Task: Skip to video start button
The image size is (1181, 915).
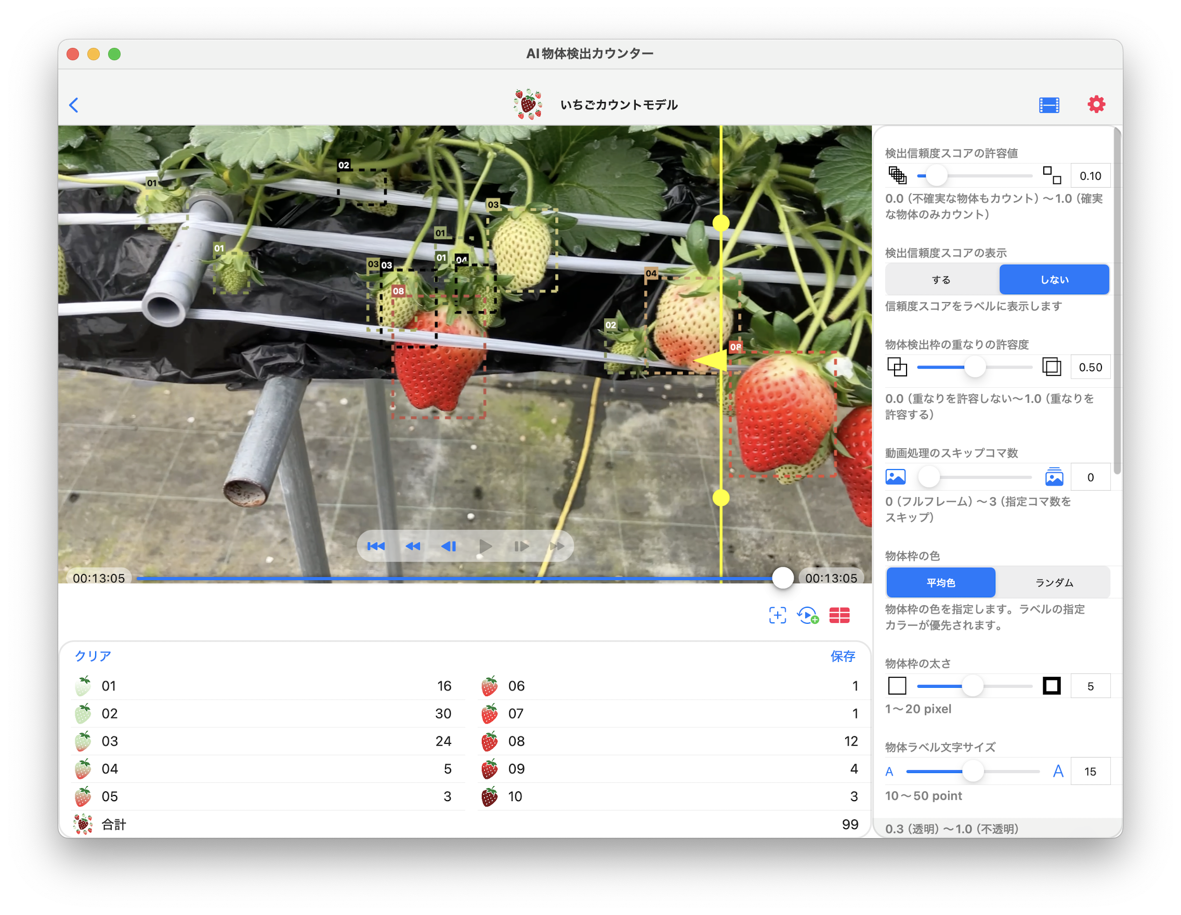Action: [376, 546]
